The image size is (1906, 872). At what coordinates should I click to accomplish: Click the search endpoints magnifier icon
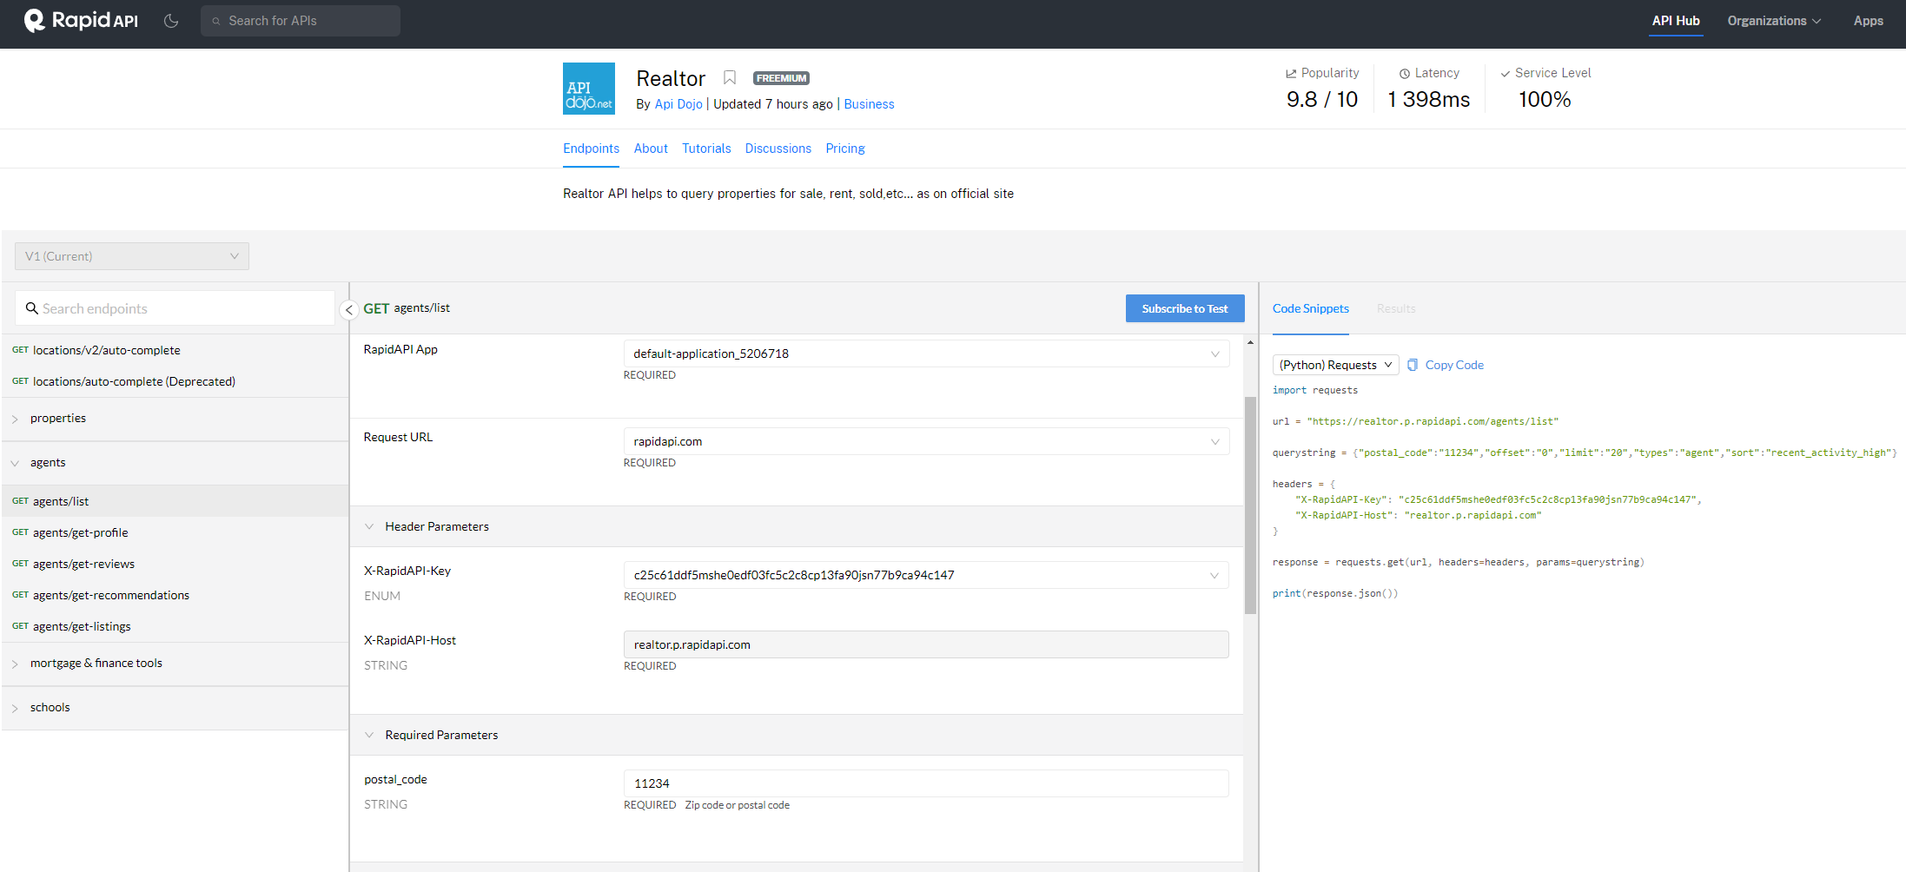32,308
